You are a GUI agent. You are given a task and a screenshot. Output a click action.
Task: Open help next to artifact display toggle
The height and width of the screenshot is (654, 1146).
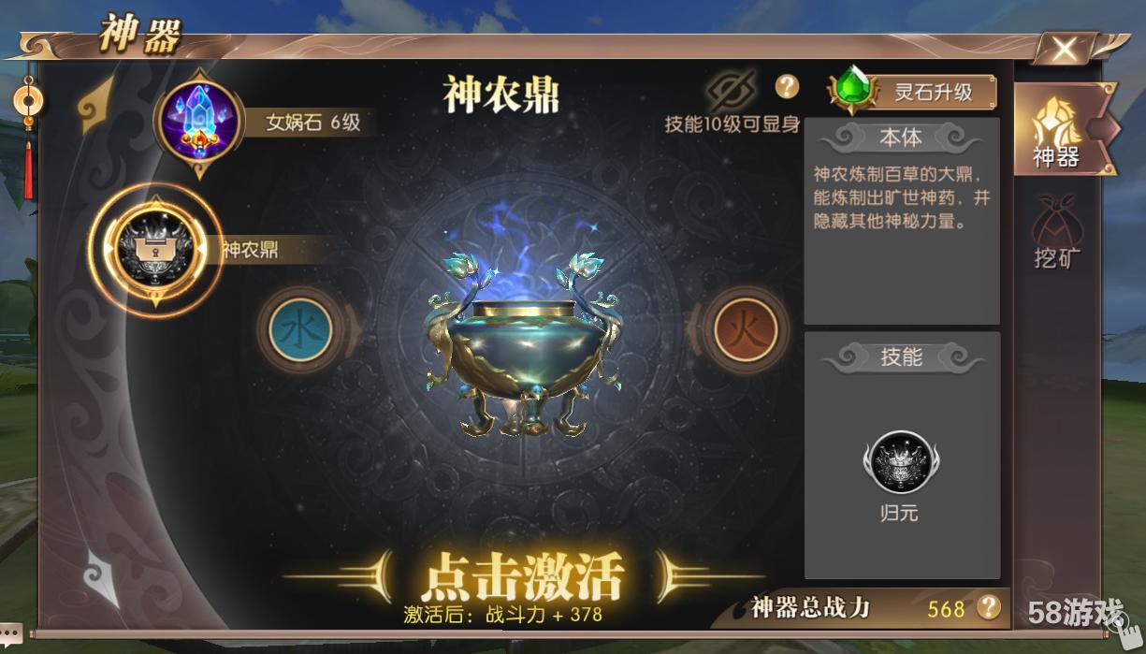click(787, 86)
